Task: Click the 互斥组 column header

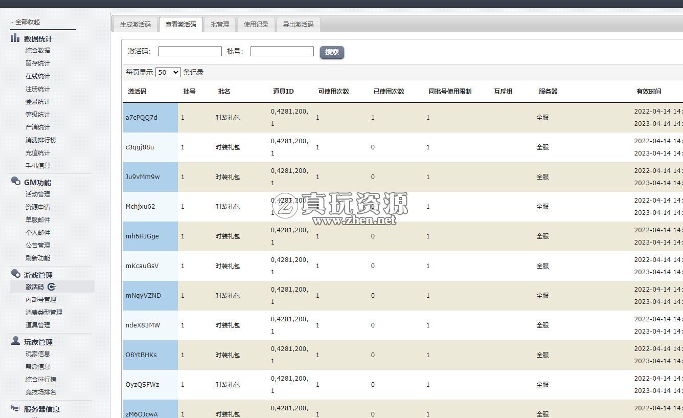Action: point(503,92)
